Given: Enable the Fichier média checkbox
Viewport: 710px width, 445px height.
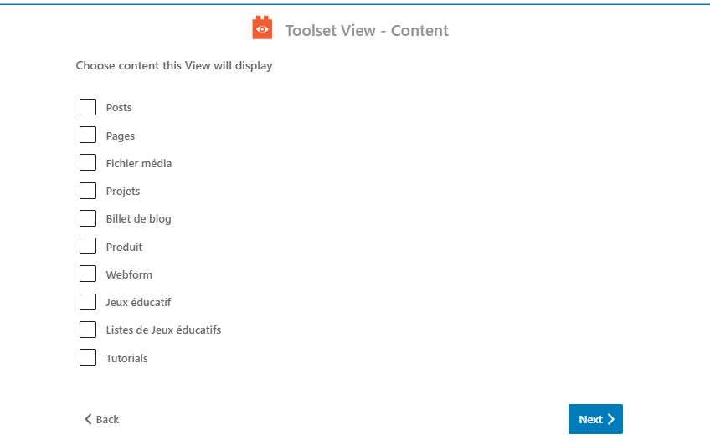Looking at the screenshot, I should [88, 163].
